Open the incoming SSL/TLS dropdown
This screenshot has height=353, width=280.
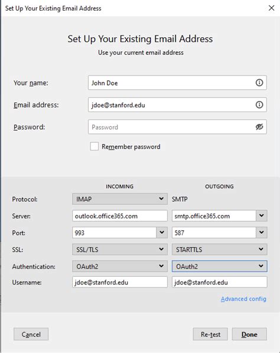pos(120,250)
